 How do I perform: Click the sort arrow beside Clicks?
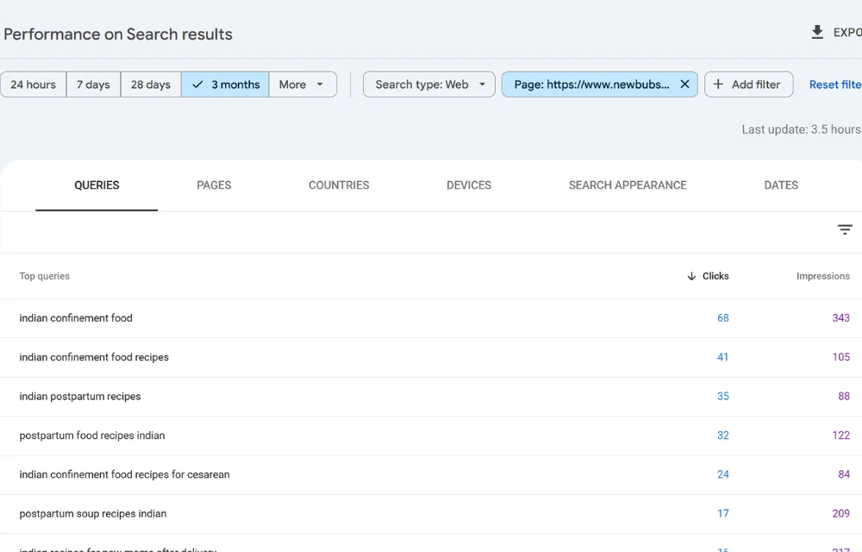coord(690,276)
